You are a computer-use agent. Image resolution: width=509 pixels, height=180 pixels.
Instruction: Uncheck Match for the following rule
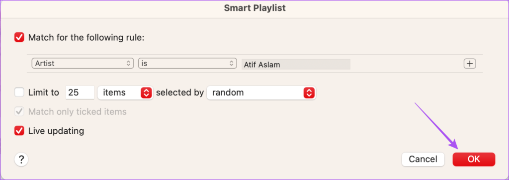click(19, 38)
